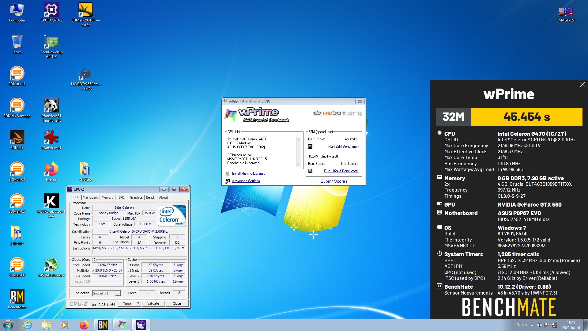Click NVIDIA GeForce GTX 560 in BenchMate

pyautogui.click(x=529, y=204)
